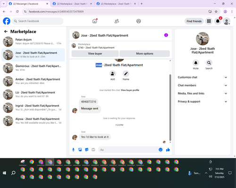The height and width of the screenshot is (188, 236).
Task: Show hidden system tray icons
Action: point(206,173)
